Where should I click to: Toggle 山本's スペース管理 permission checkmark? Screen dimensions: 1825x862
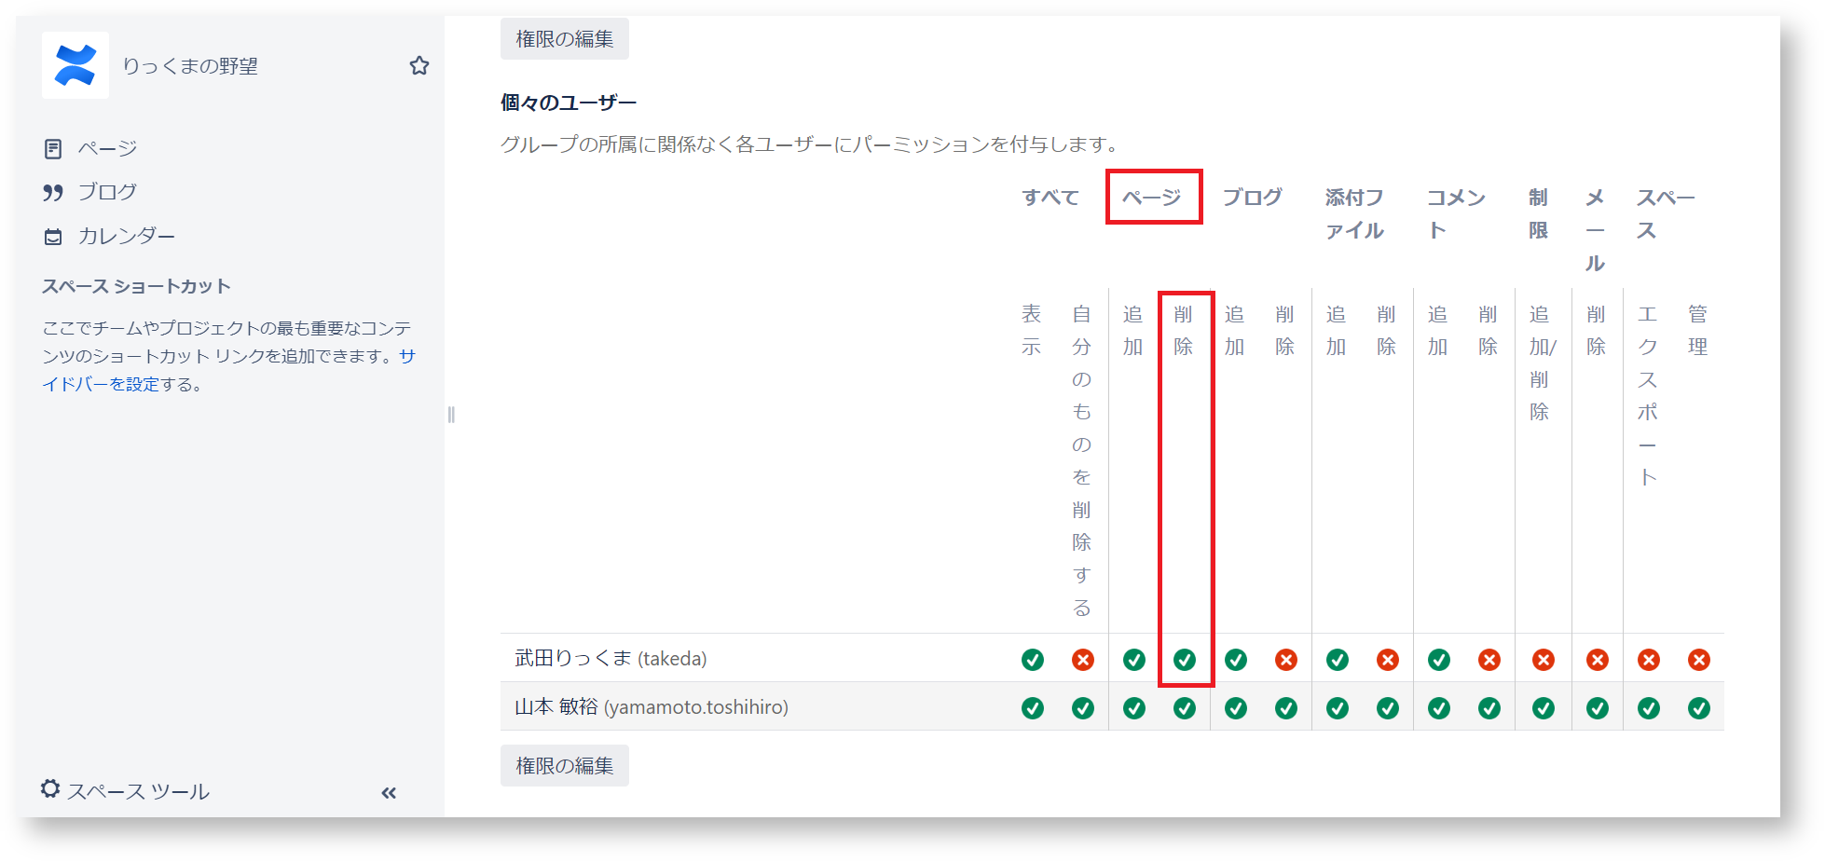1699,707
